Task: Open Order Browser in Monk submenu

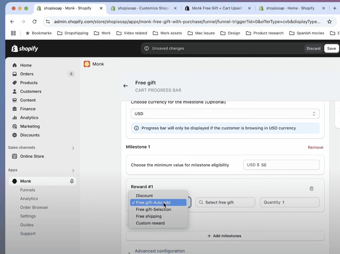Action: pos(34,207)
